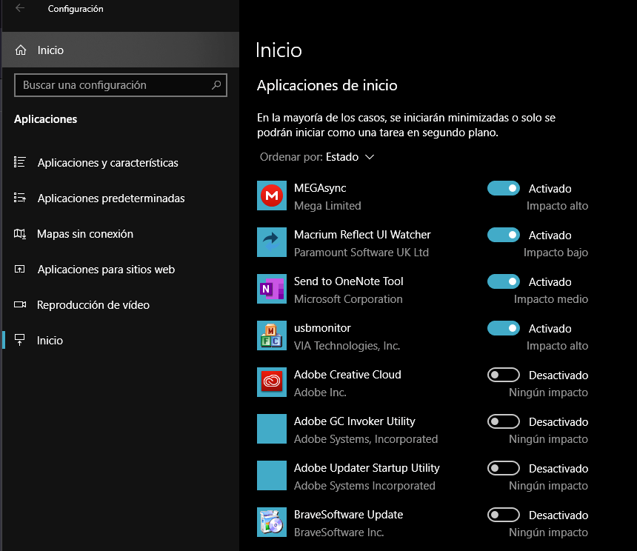Toggle Send to OneNote Tool off
This screenshot has height=551, width=637.
pos(504,281)
